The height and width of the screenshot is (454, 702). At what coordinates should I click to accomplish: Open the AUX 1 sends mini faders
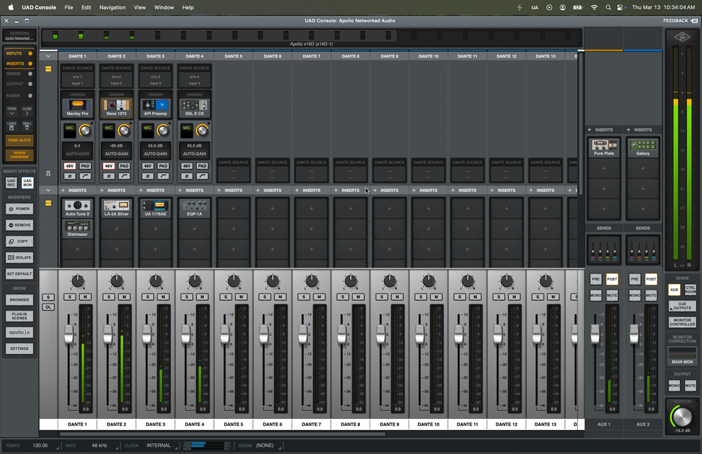click(603, 250)
